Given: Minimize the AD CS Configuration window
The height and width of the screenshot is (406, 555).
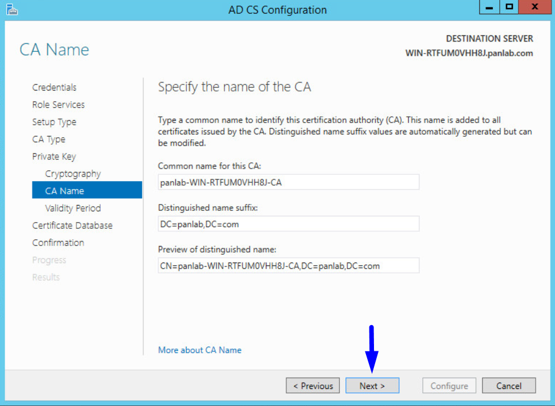Looking at the screenshot, I should coord(488,7).
